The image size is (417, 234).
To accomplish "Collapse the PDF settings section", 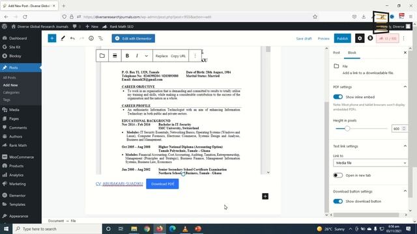I will 405,86.
